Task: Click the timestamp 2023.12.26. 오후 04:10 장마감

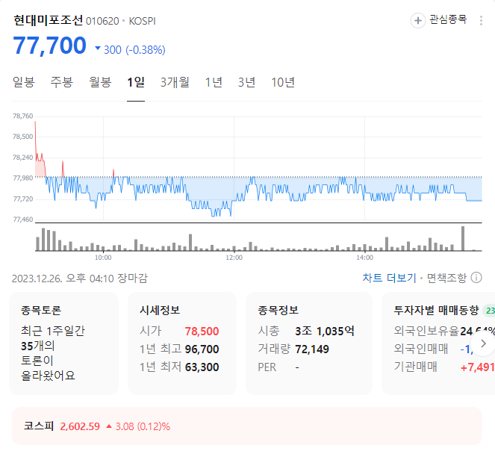Action: click(x=80, y=279)
